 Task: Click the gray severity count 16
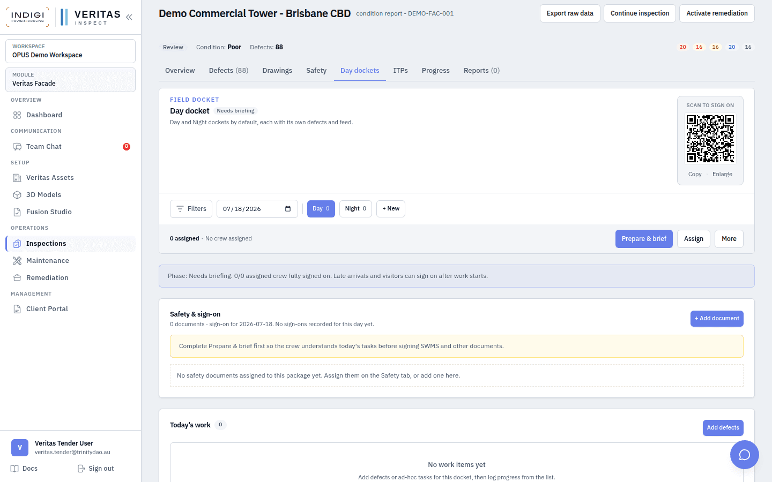point(748,47)
